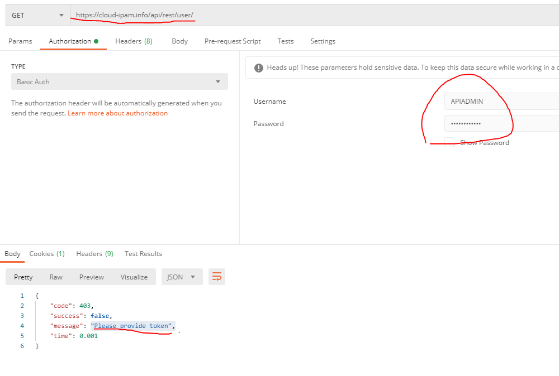Open the Headers (8) request tab

point(134,41)
